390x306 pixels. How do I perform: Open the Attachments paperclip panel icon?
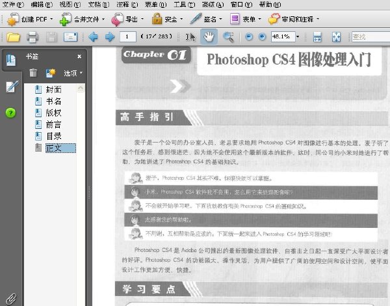click(11, 299)
